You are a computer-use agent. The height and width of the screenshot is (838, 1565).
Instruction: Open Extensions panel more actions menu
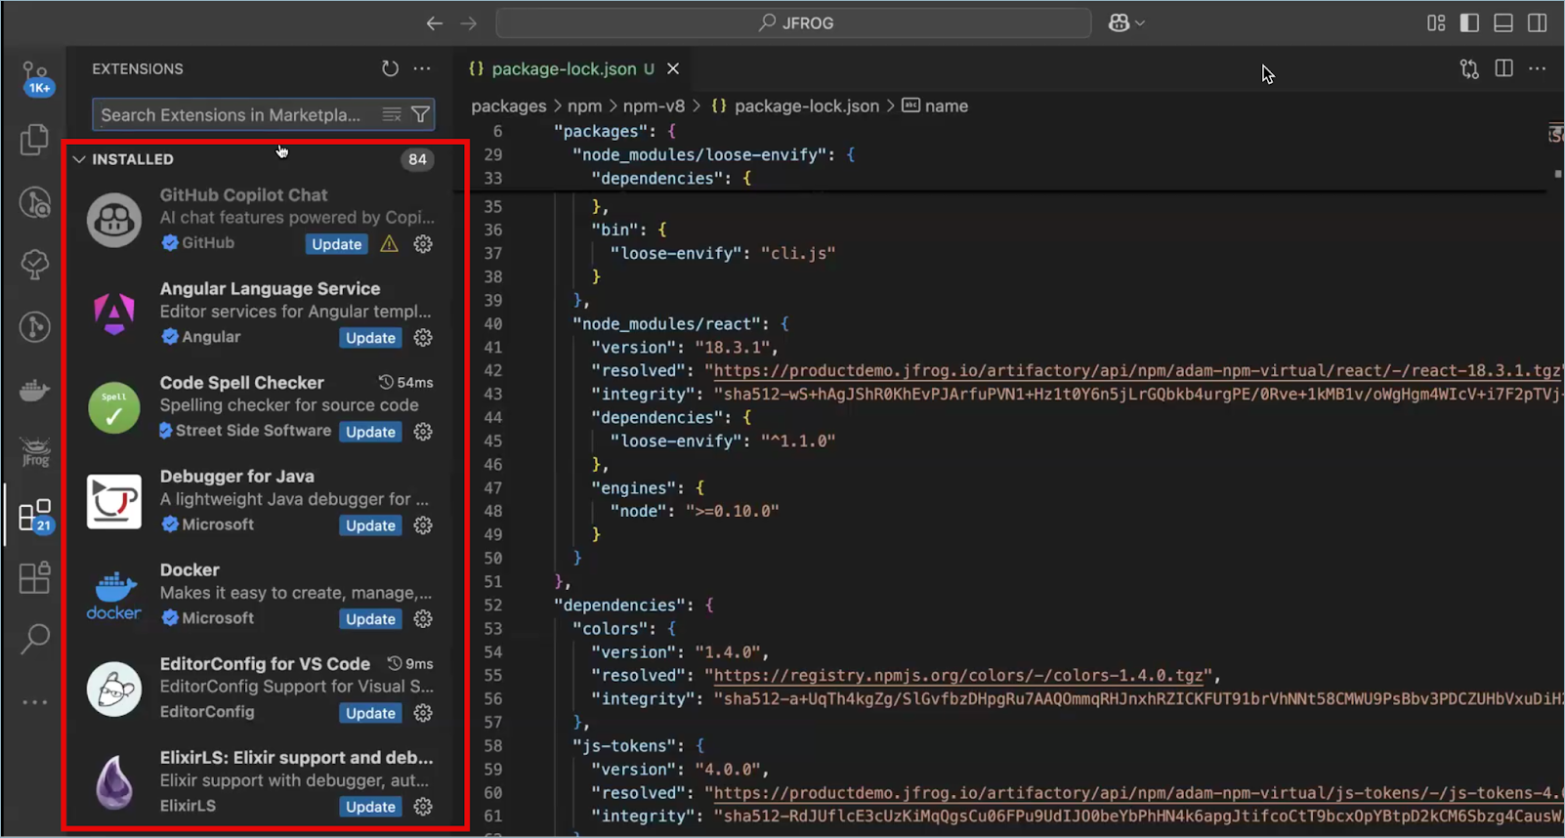coord(422,68)
